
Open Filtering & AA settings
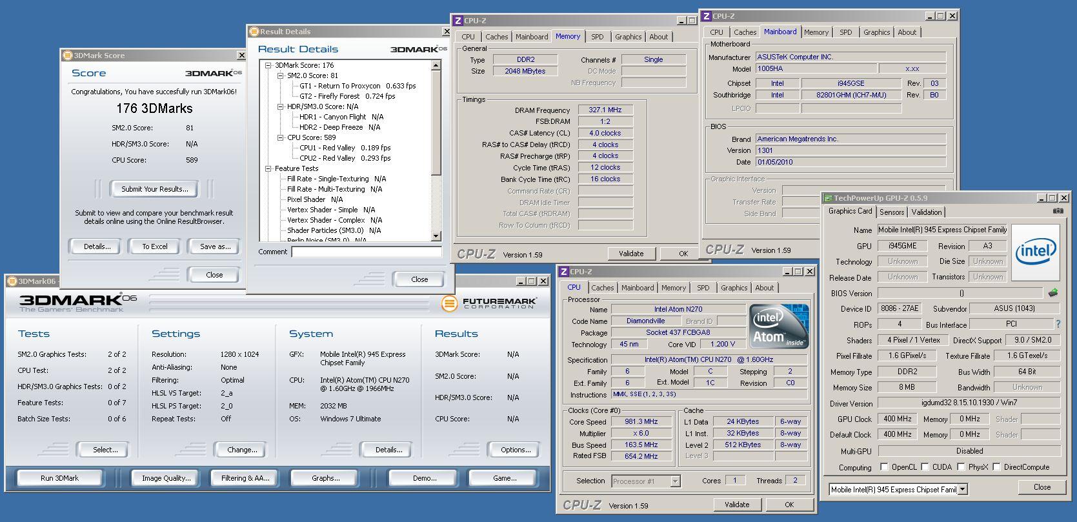(x=245, y=478)
